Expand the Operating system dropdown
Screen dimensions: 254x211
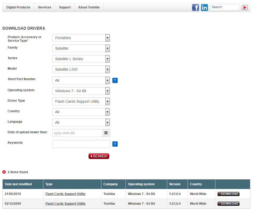[81, 91]
